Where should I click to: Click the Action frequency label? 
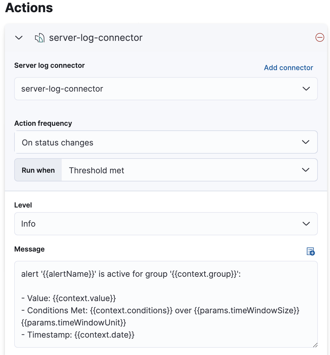[43, 123]
